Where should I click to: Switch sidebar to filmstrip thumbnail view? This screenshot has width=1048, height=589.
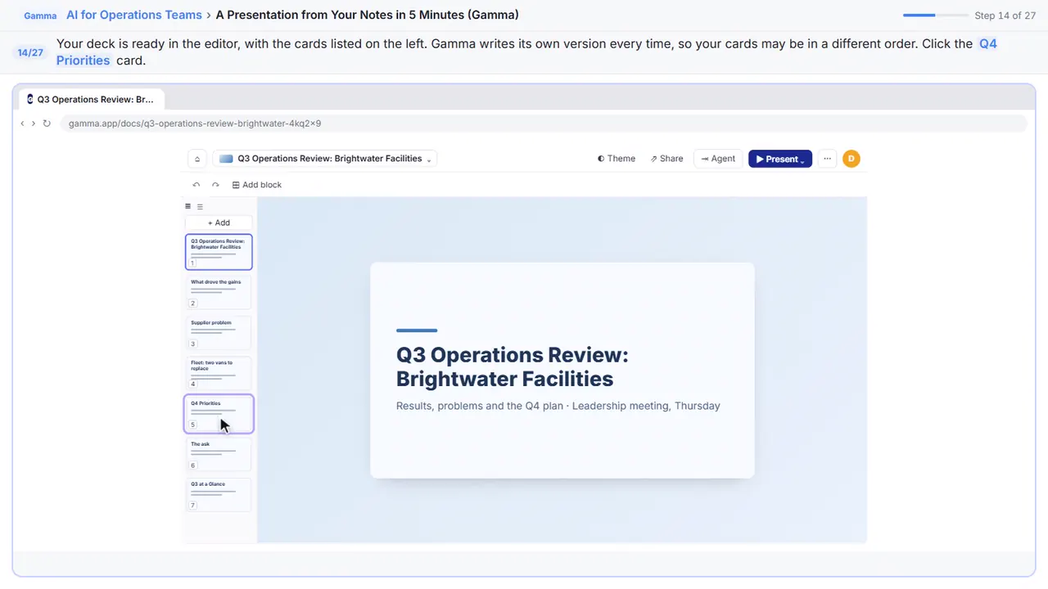187,207
